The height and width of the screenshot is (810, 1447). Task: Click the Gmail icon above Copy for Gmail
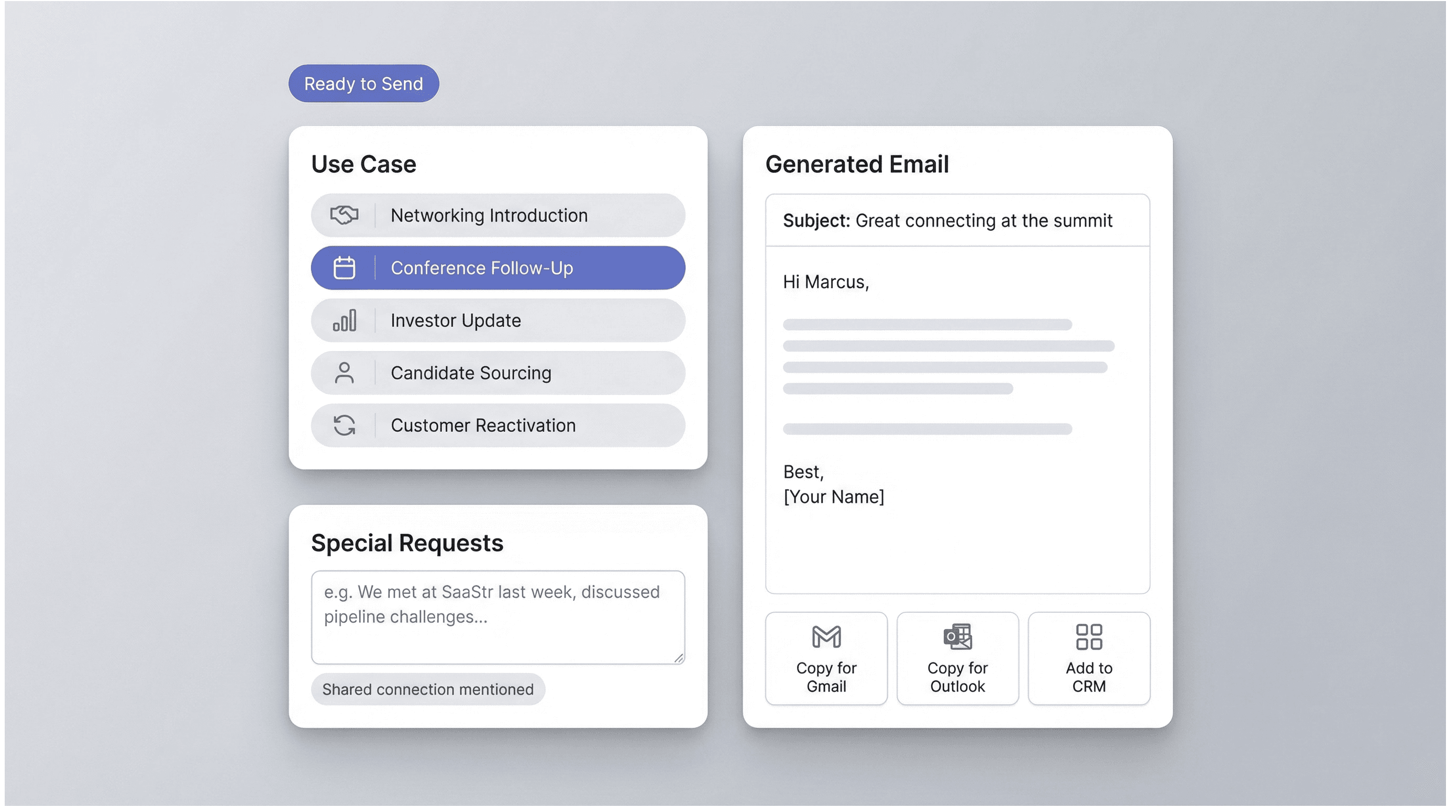[x=826, y=638]
